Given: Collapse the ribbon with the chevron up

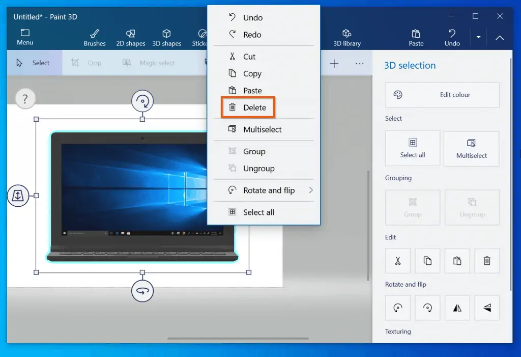Looking at the screenshot, I should 500,37.
